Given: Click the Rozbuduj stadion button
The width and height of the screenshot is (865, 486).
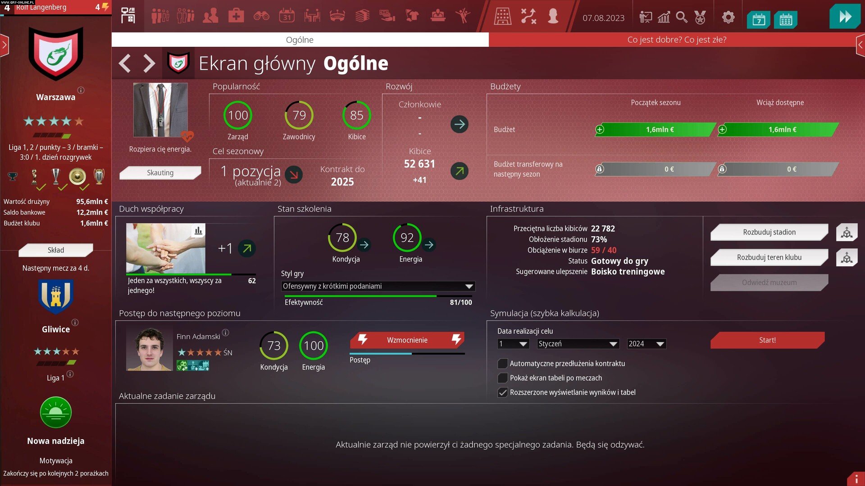Looking at the screenshot, I should click(x=769, y=232).
